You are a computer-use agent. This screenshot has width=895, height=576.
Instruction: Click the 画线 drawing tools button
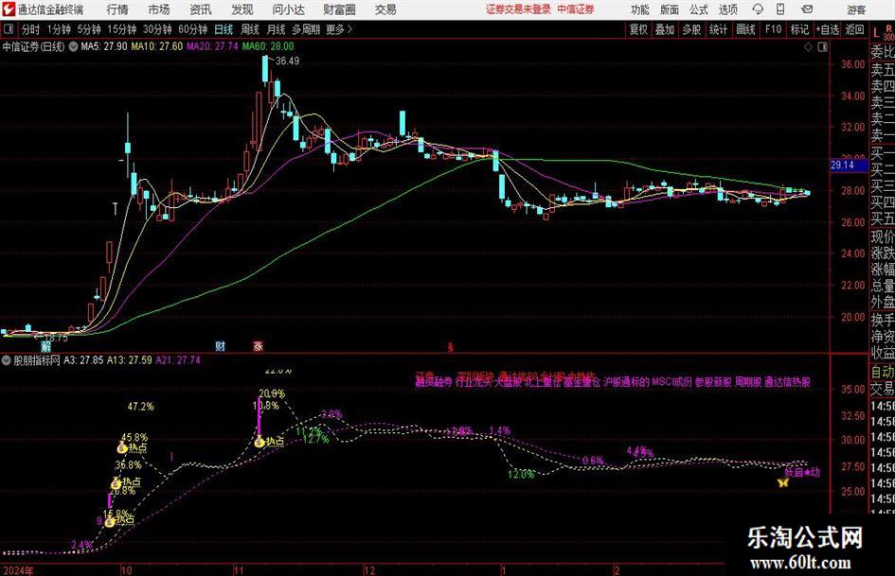click(x=745, y=29)
